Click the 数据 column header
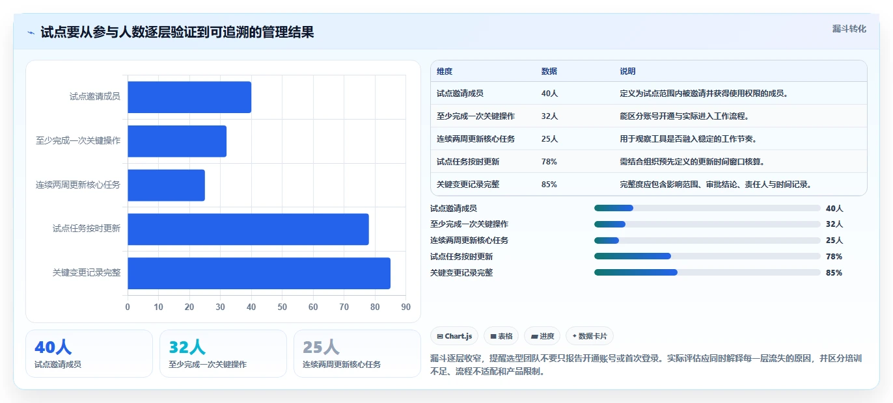The height and width of the screenshot is (403, 893). [x=549, y=71]
